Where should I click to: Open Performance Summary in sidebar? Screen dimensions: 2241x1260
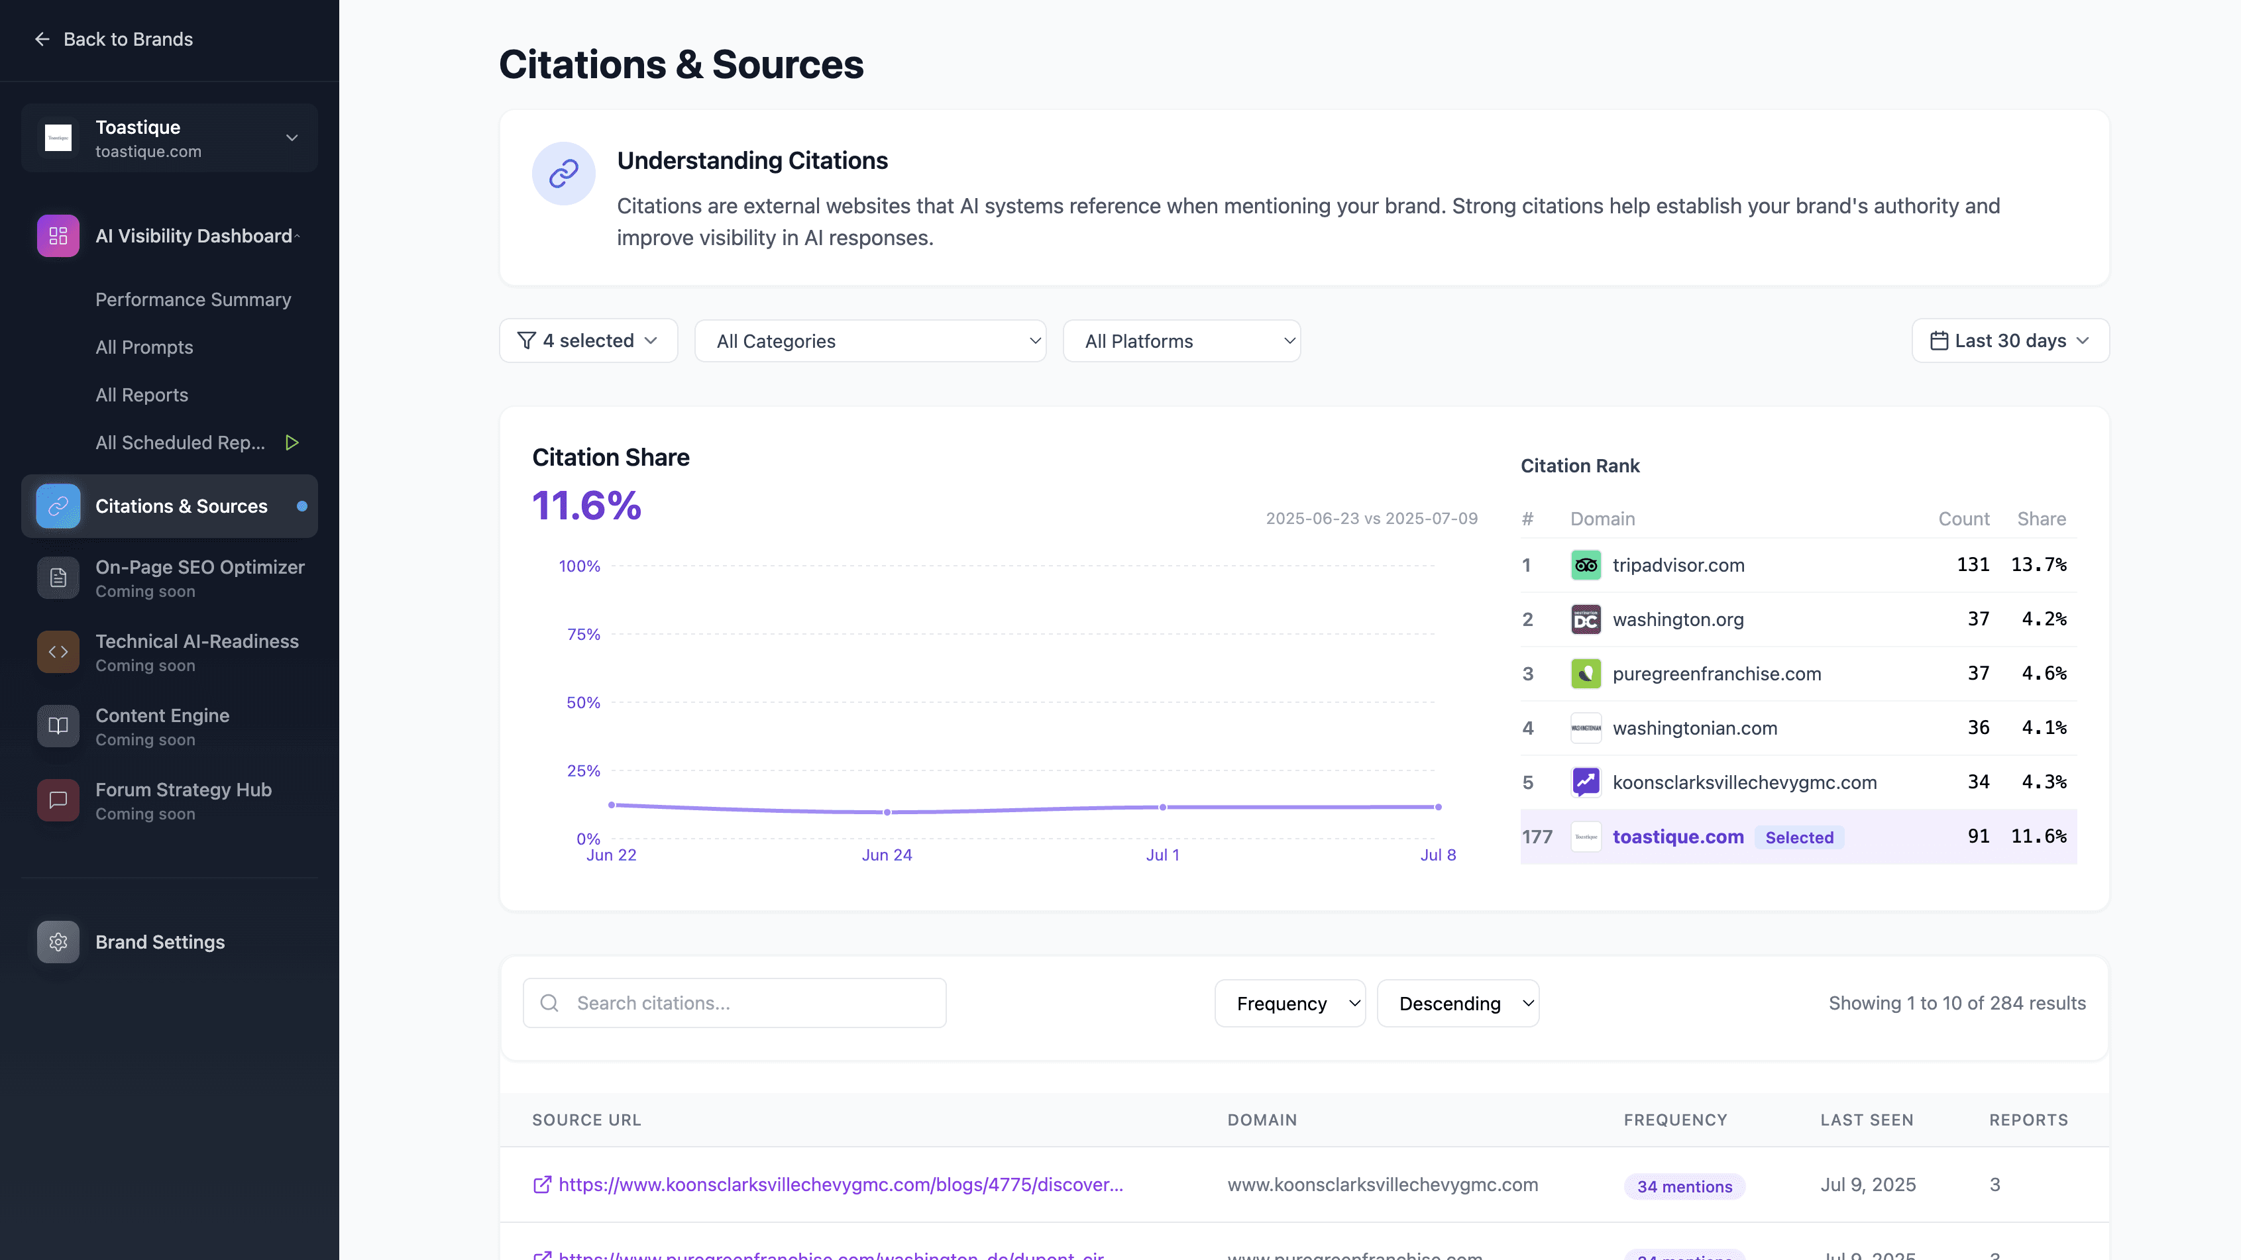coord(193,299)
